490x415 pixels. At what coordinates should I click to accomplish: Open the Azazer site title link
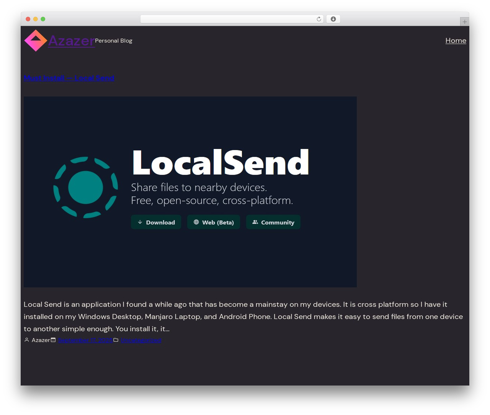pyautogui.click(x=72, y=41)
